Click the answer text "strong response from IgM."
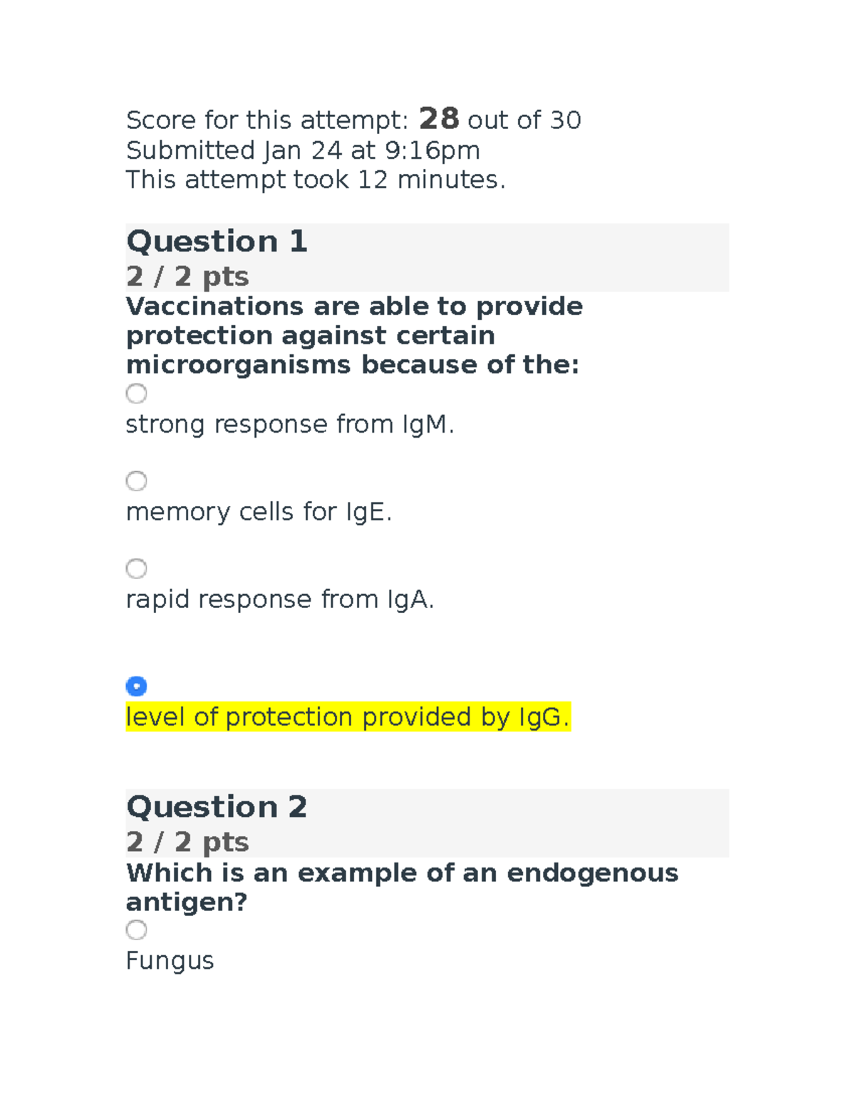 point(289,425)
